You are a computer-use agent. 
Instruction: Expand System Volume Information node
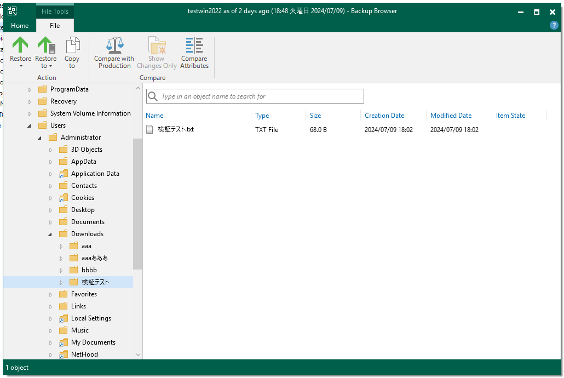(x=30, y=114)
